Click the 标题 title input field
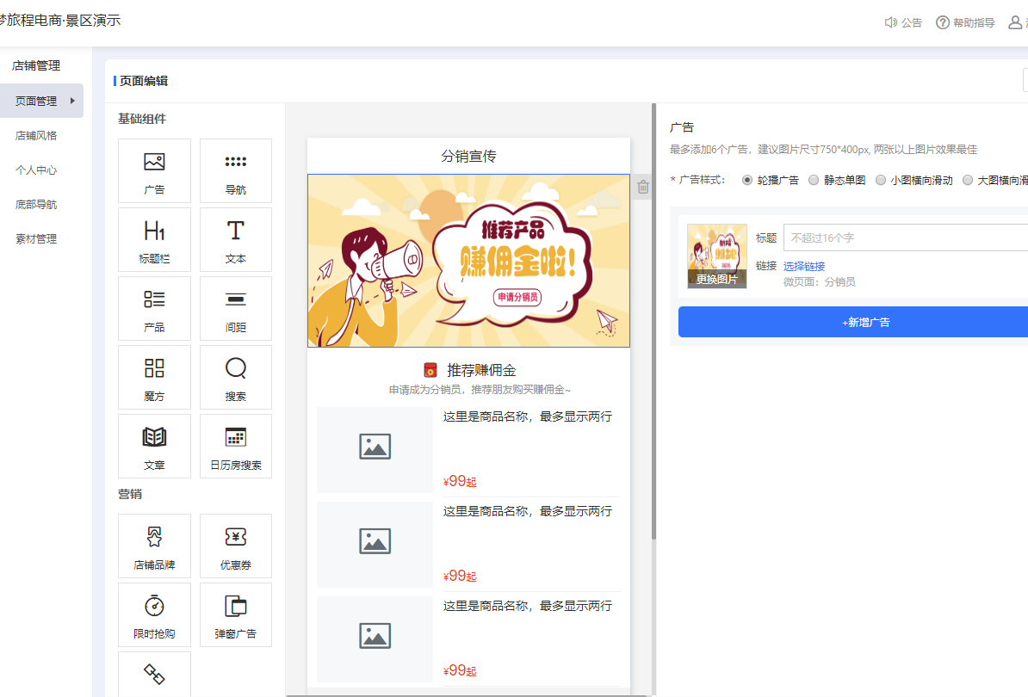 tap(904, 237)
